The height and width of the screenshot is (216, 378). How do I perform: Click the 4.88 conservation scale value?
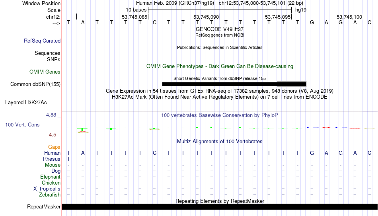tap(51, 115)
